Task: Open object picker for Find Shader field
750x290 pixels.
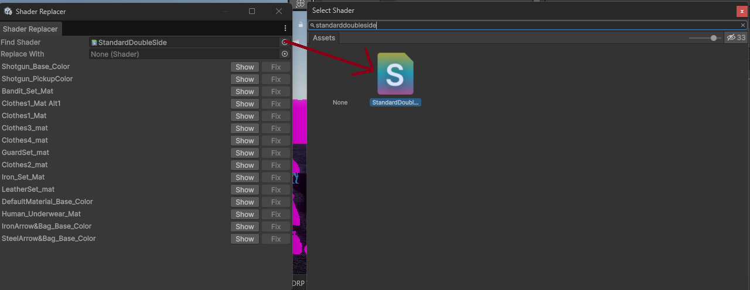Action: (x=285, y=42)
